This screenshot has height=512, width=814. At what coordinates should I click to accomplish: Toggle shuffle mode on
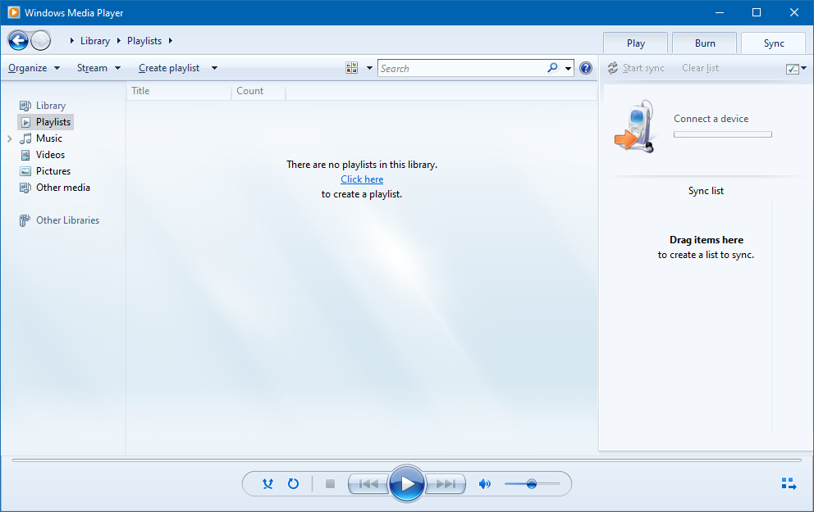(268, 484)
